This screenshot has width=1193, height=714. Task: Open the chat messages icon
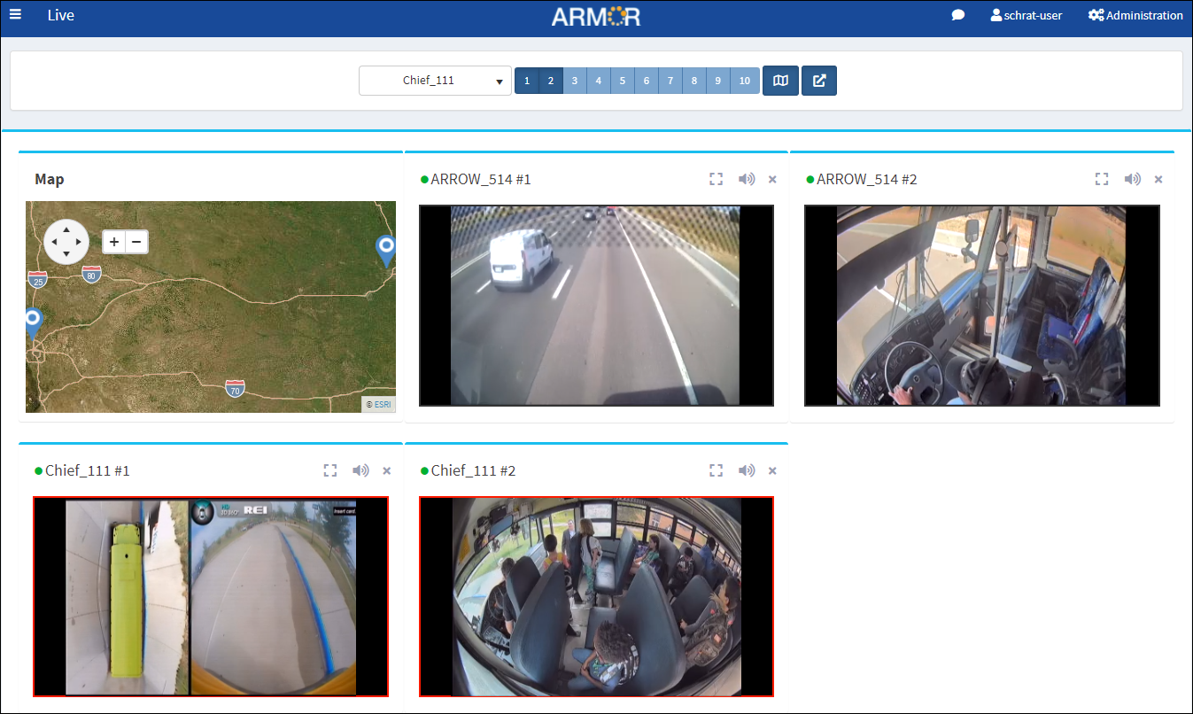click(957, 15)
